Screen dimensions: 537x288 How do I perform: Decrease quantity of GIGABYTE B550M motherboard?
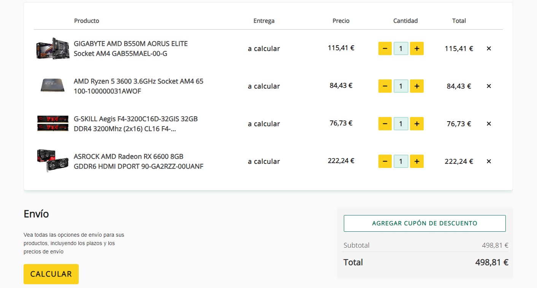[385, 49]
